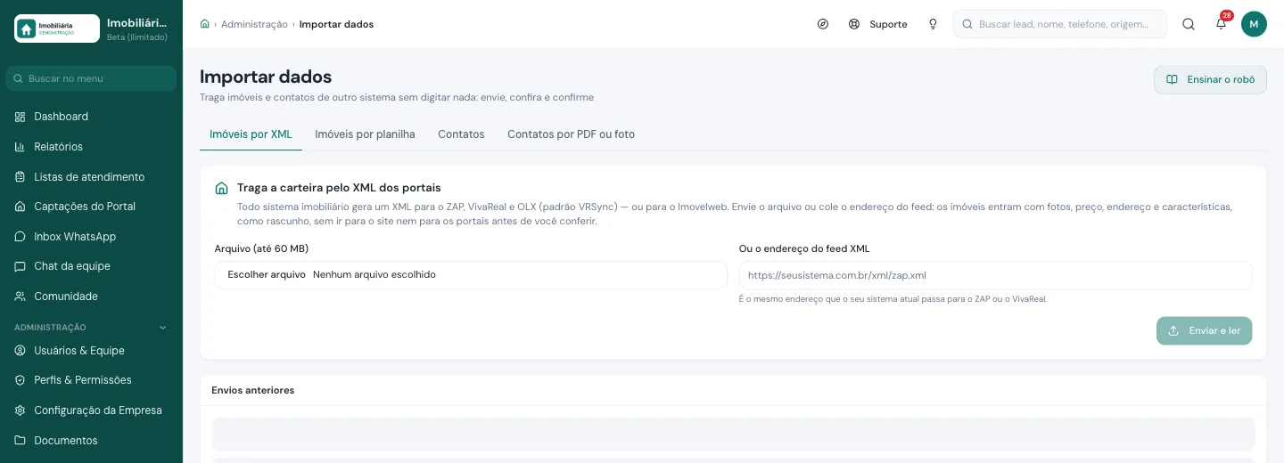1284x463 pixels.
Task: Switch to Imóveis por planilha tab
Action: tap(365, 134)
